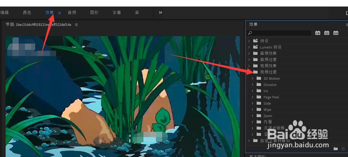The width and height of the screenshot is (348, 157).
Task: Select the 内滑 folder label
Action: tap(268, 122)
